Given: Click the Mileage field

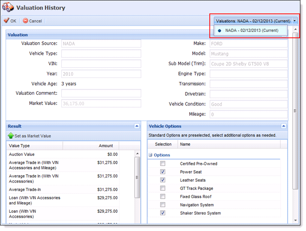Looking at the screenshot, I should (x=249, y=114).
